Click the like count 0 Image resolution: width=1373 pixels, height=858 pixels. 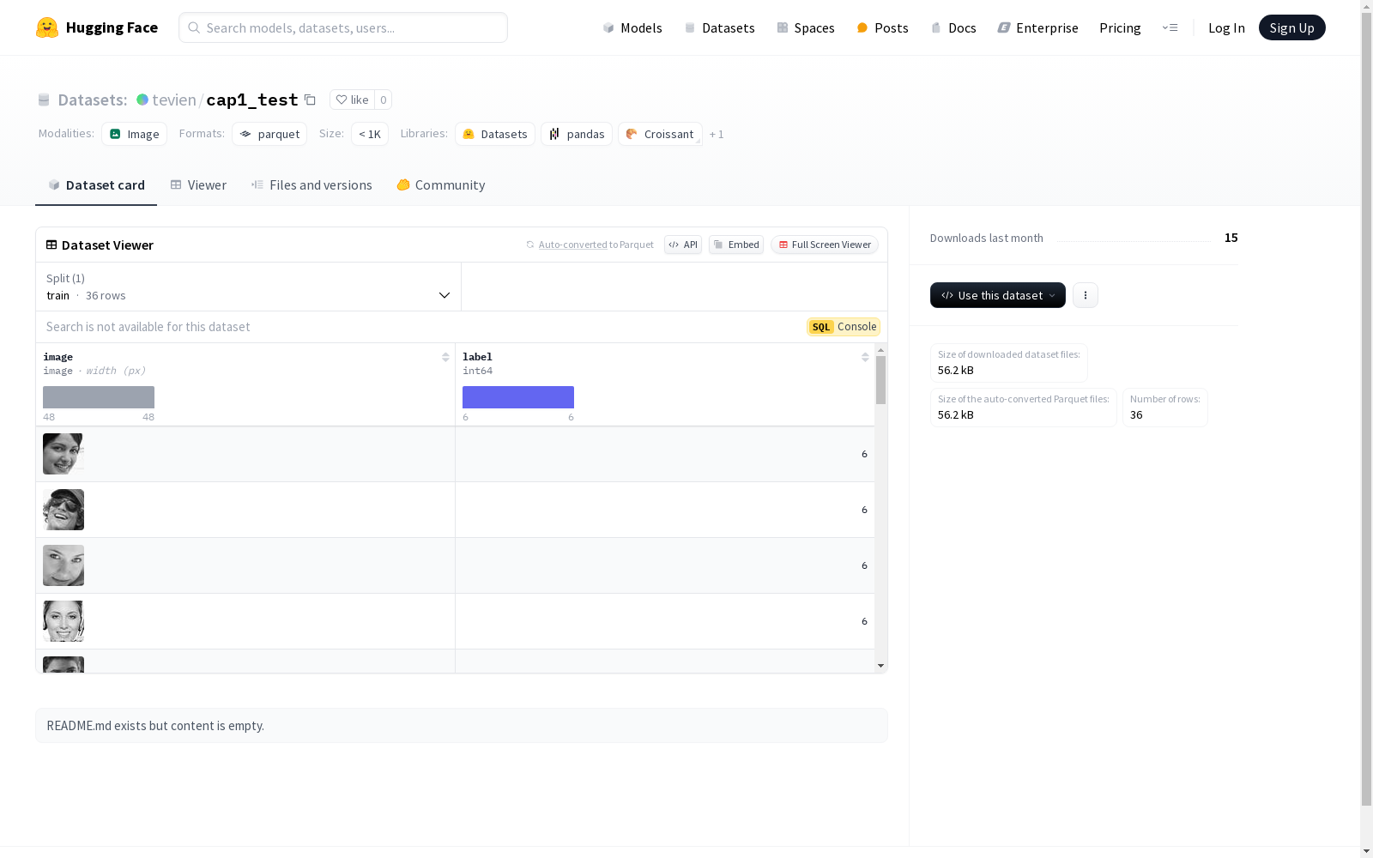pos(384,100)
